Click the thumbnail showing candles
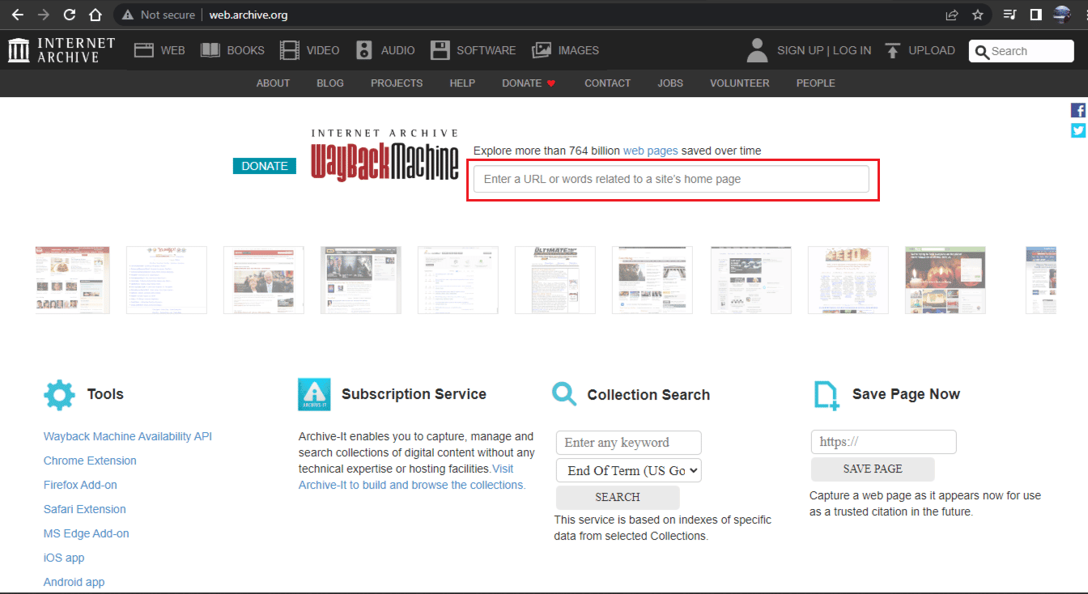This screenshot has height=594, width=1088. pos(946,280)
